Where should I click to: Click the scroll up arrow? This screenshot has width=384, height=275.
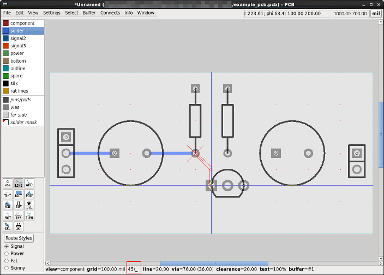[381, 22]
